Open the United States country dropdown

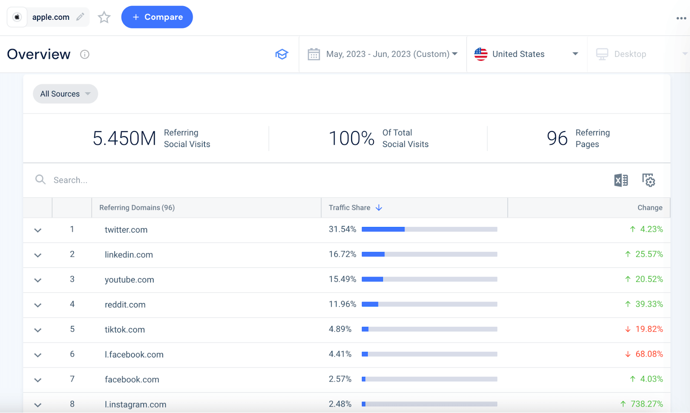click(x=527, y=54)
